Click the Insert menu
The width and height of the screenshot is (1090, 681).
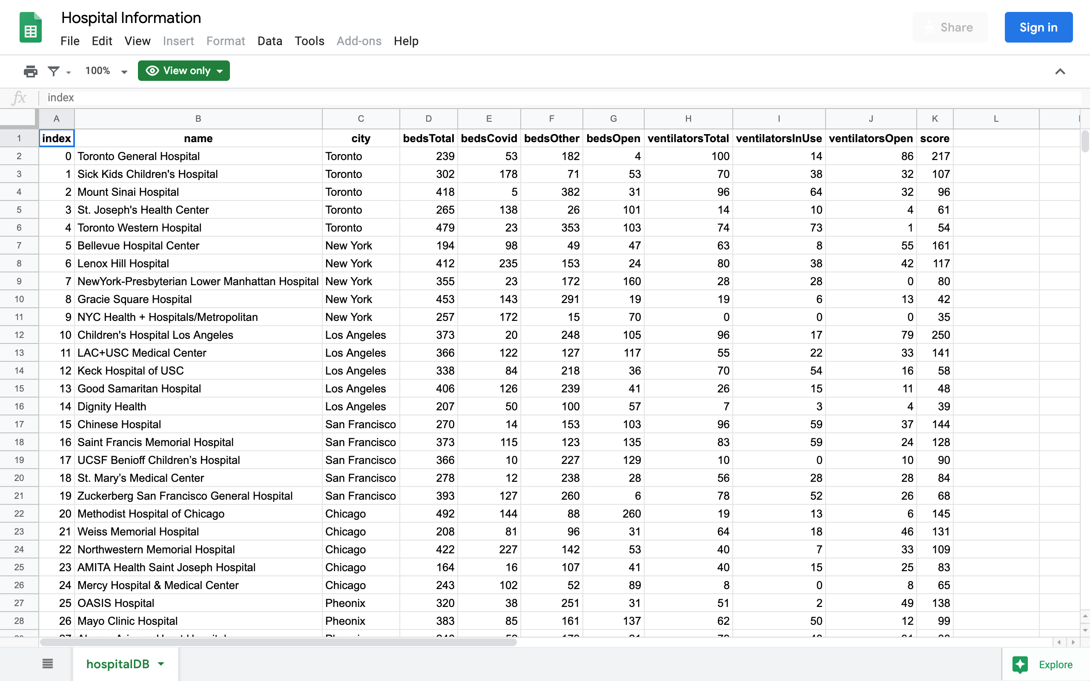(x=178, y=41)
